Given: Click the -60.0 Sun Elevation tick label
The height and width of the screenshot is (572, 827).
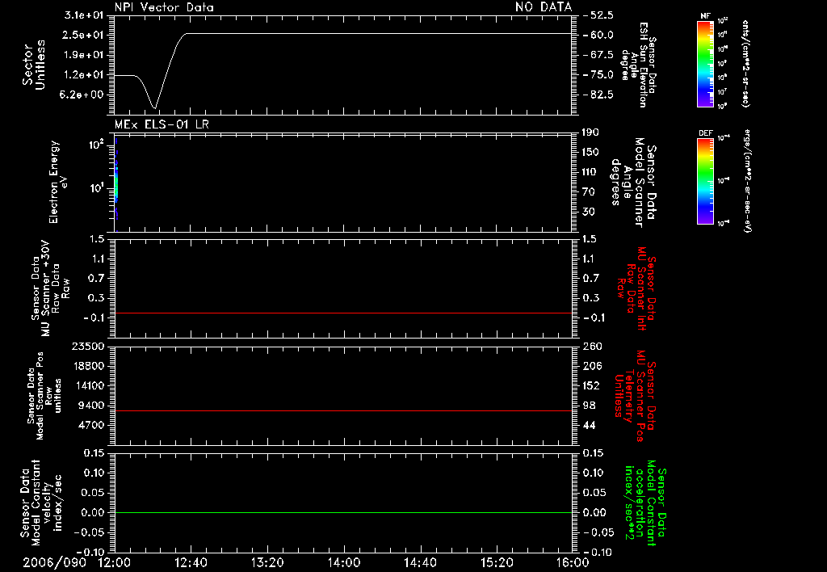Looking at the screenshot, I should click(x=598, y=35).
